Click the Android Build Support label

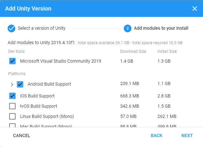[x=49, y=84]
